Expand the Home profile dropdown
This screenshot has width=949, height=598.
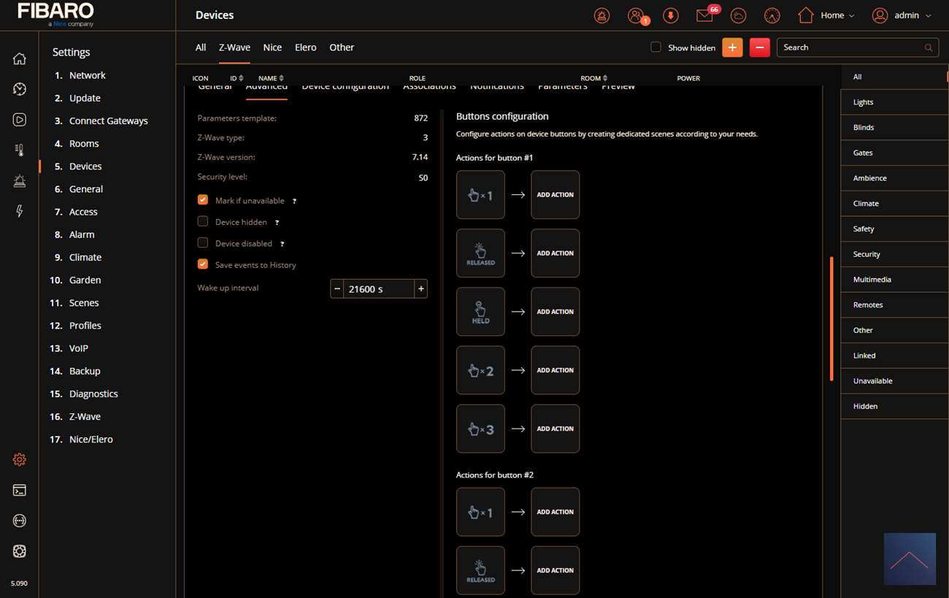(x=826, y=15)
